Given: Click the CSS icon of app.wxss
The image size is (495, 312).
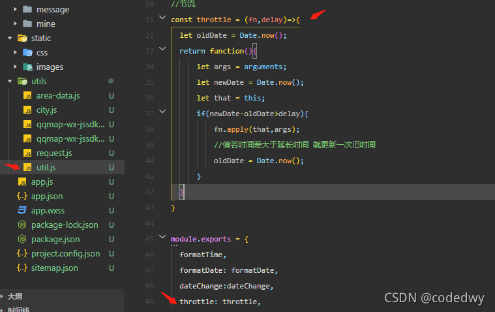Looking at the screenshot, I should click(x=22, y=211).
